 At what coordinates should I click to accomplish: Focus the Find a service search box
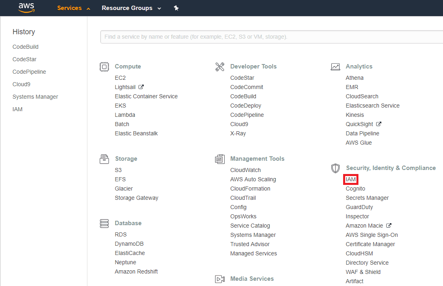(x=271, y=37)
